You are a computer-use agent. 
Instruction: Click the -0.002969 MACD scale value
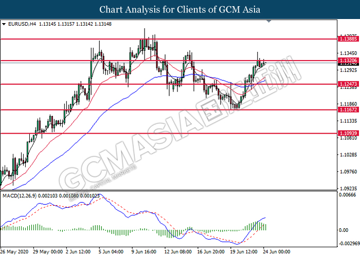[348, 243]
